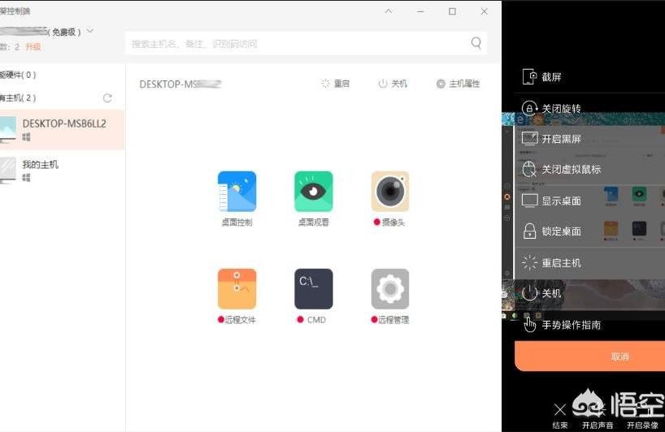The height and width of the screenshot is (432, 665).
Task: Expand the account dropdown next to 免费级
Action: (x=89, y=32)
